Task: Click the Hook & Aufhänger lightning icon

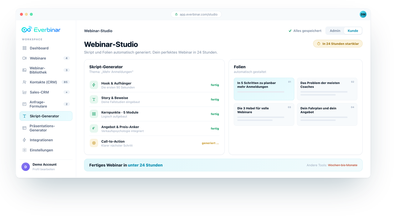Action: point(94,85)
